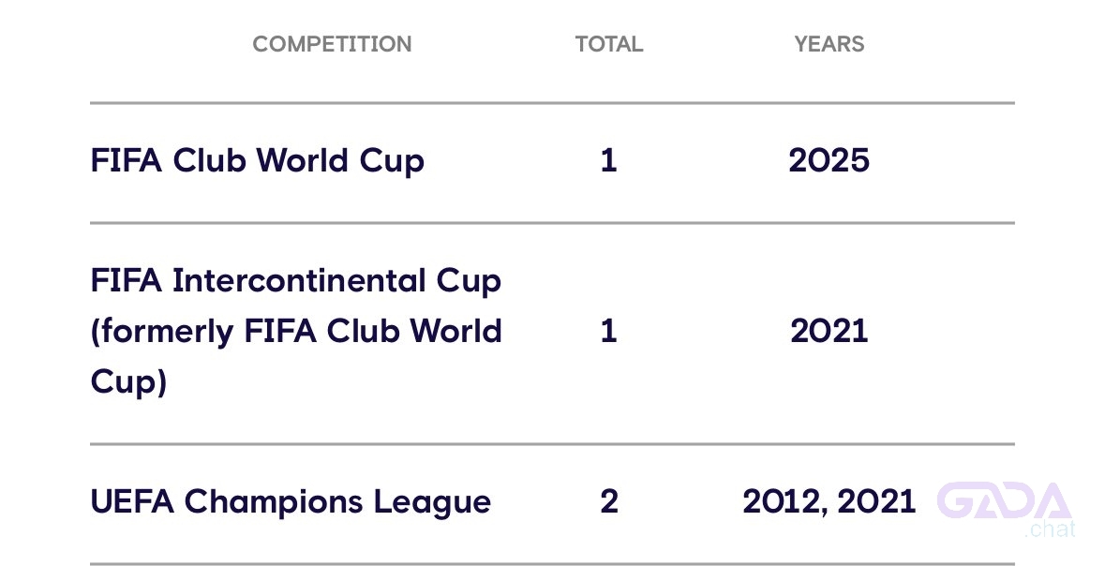Click the YEARS column header
This screenshot has height=566, width=1105.
click(829, 44)
